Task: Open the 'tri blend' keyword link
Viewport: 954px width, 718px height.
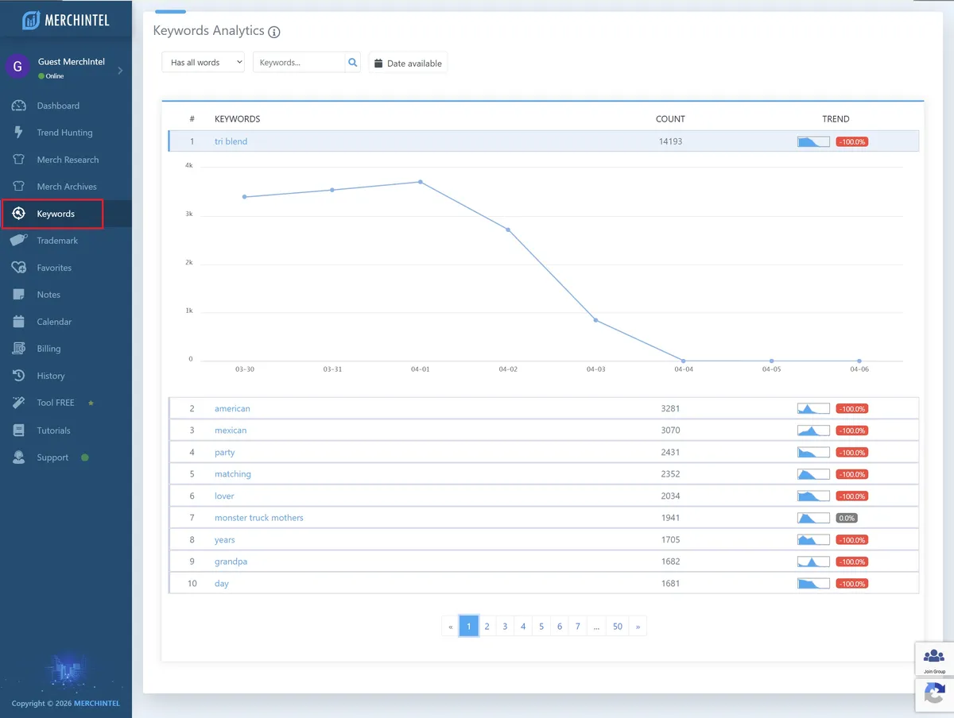Action: tap(231, 141)
